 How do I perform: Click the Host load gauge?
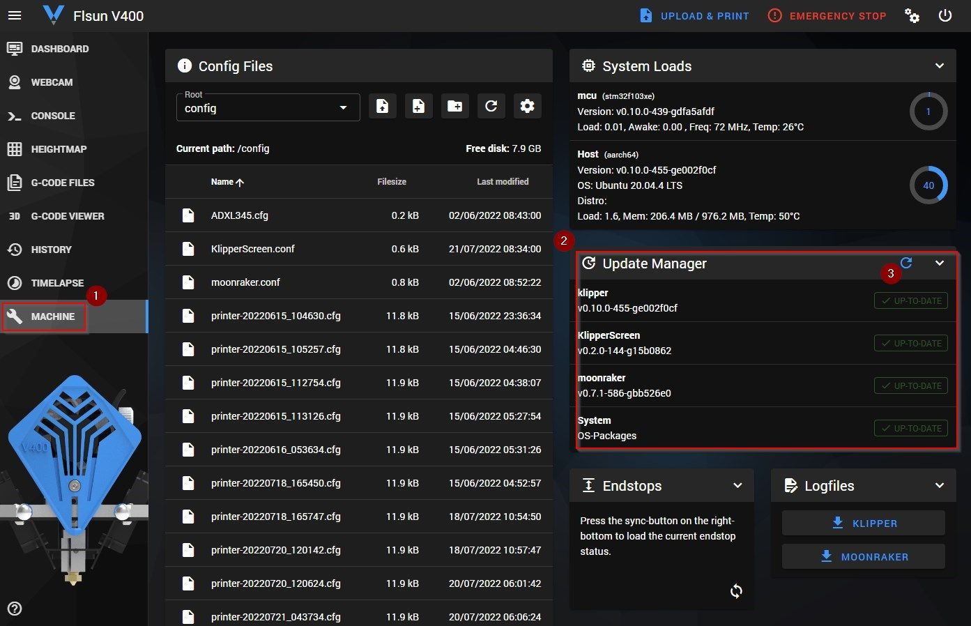[x=928, y=185]
